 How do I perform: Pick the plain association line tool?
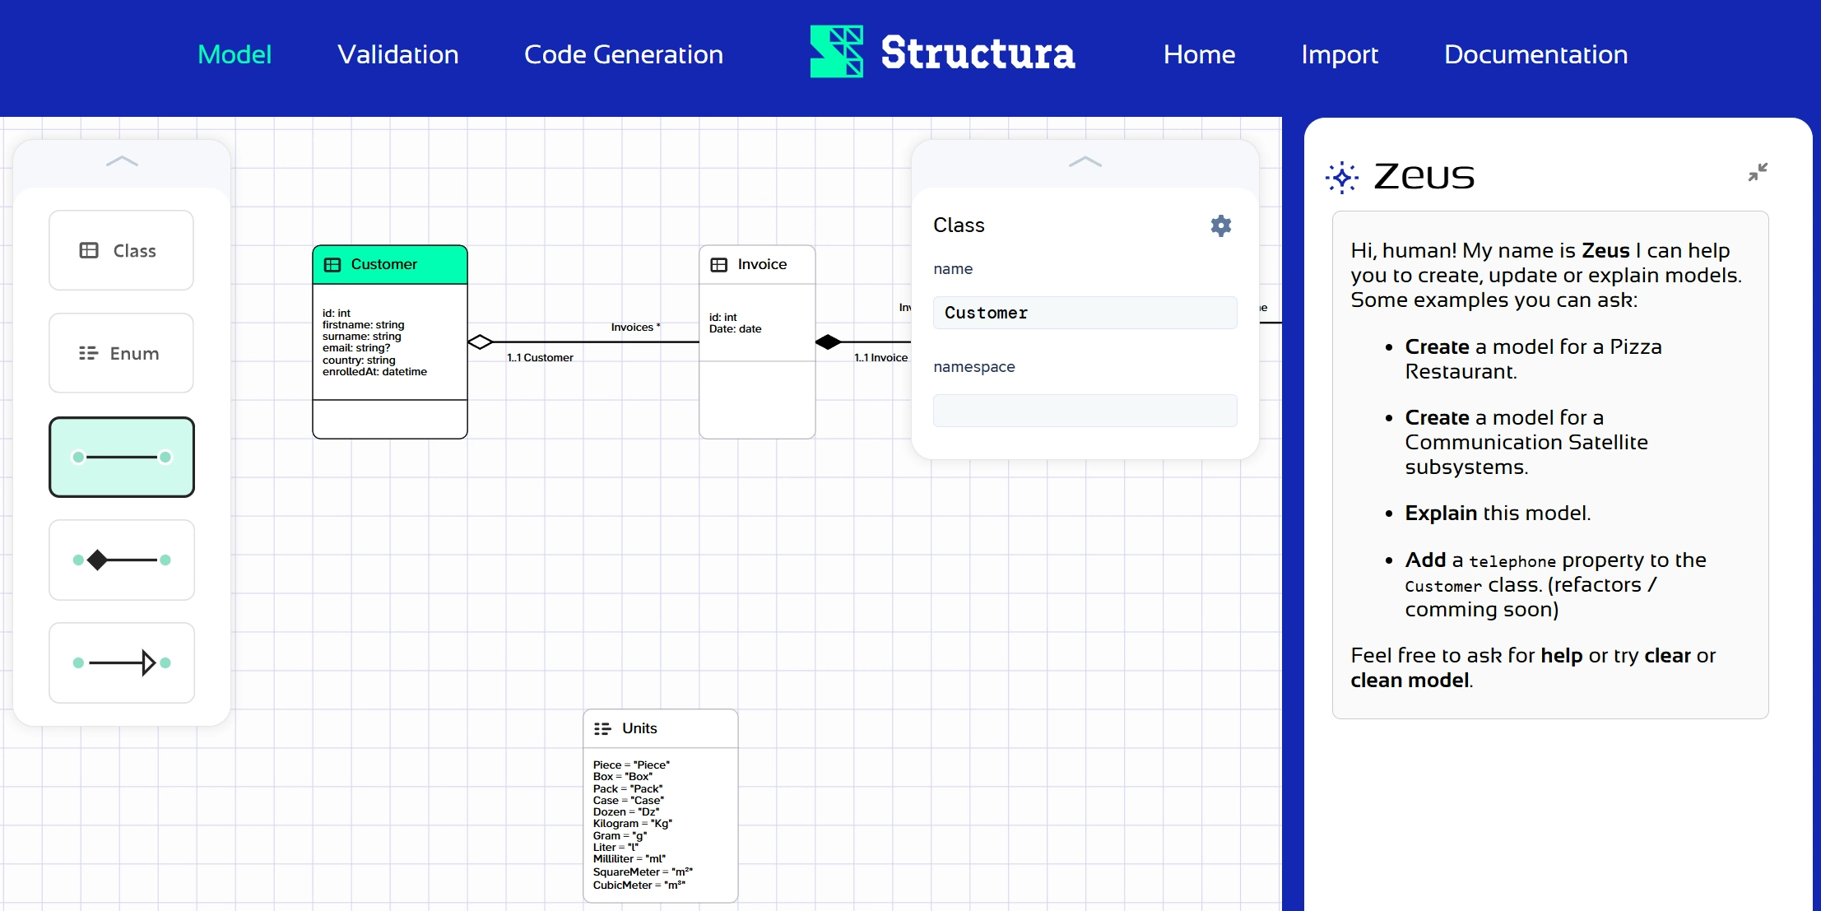pos(121,457)
